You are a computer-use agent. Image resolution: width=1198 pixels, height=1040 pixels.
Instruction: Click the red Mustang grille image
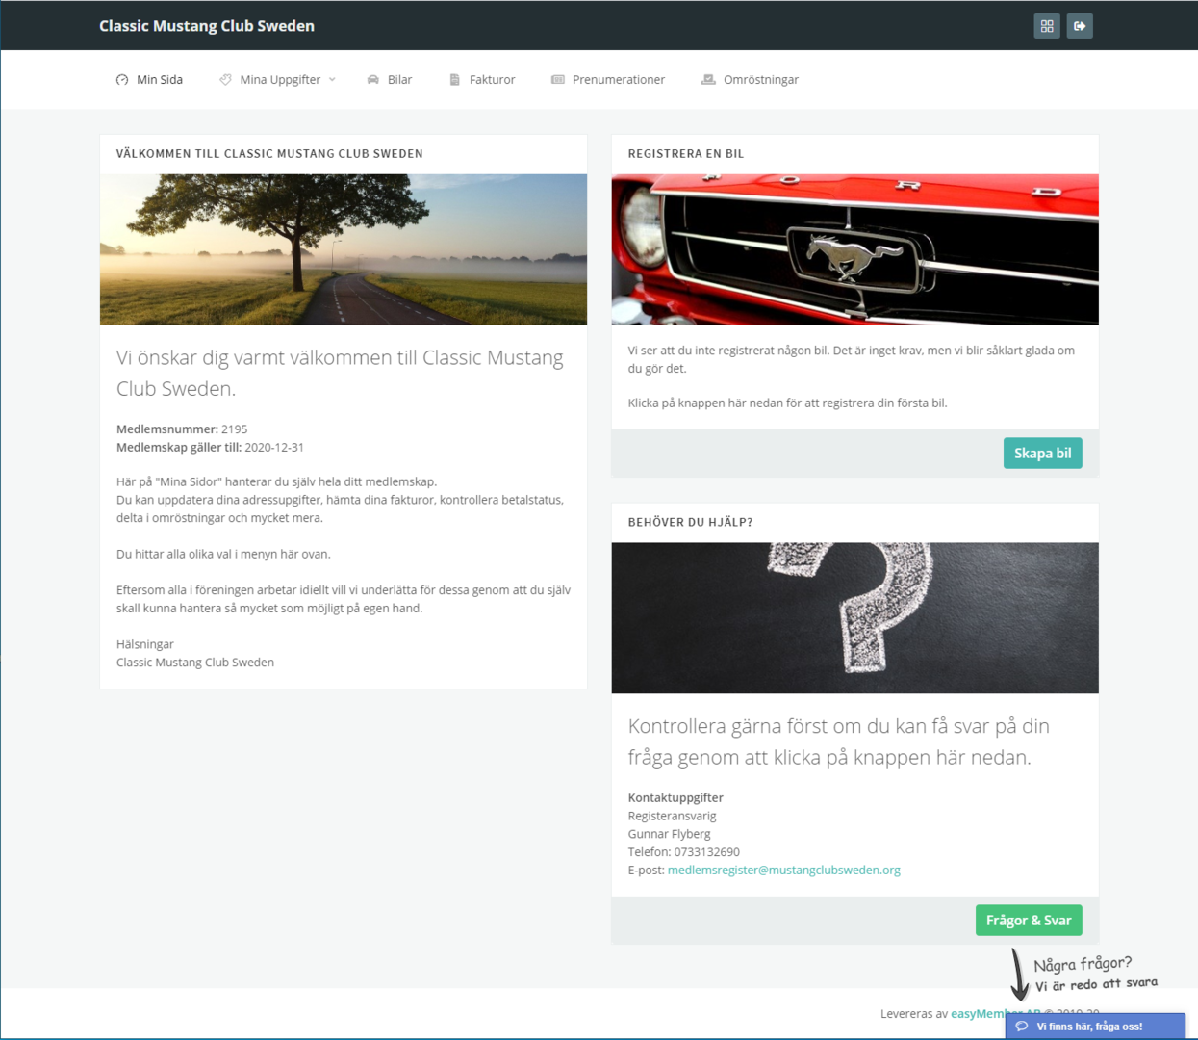click(x=855, y=249)
